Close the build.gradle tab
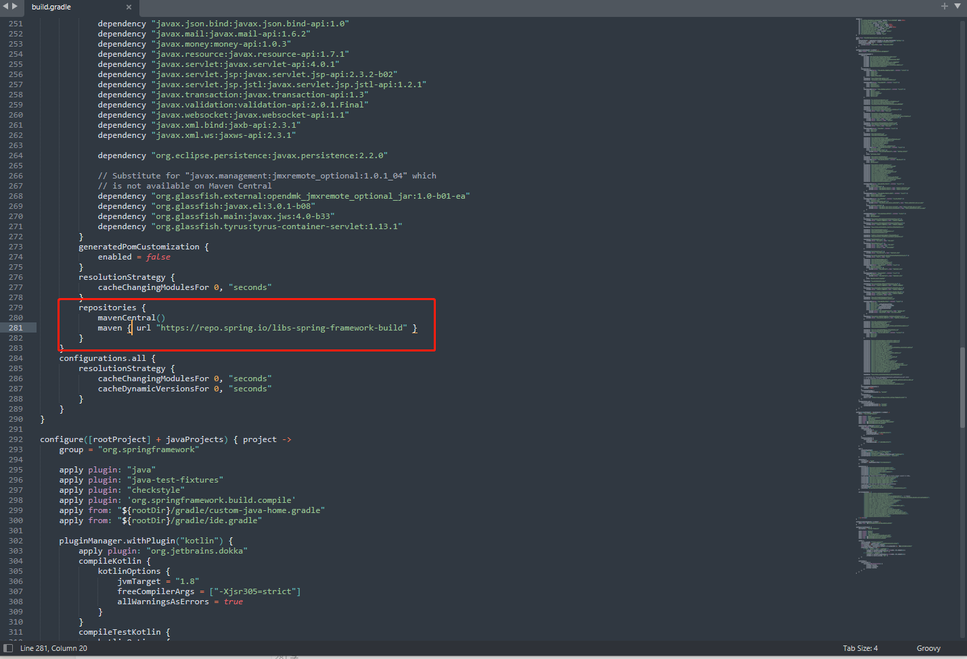 point(129,7)
